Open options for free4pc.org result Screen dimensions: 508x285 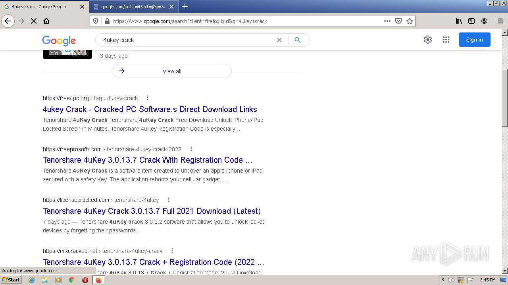point(148,98)
